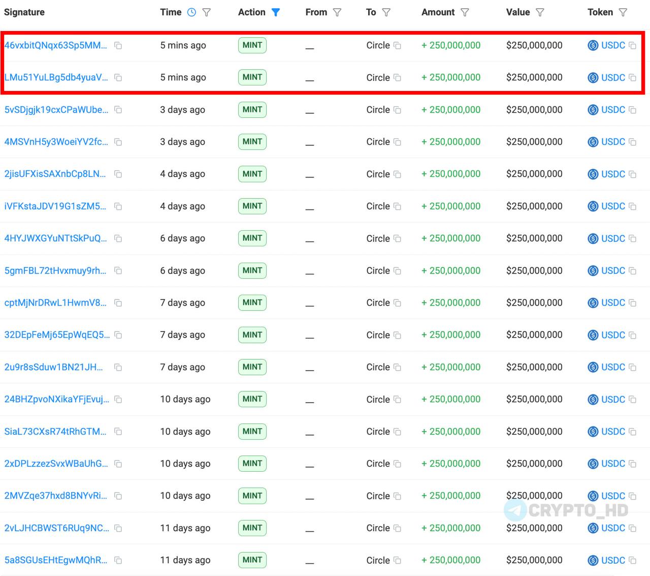Copy USDC token address in 46vxbitQNqx row
Screen dimensions: 650x576
click(632, 45)
